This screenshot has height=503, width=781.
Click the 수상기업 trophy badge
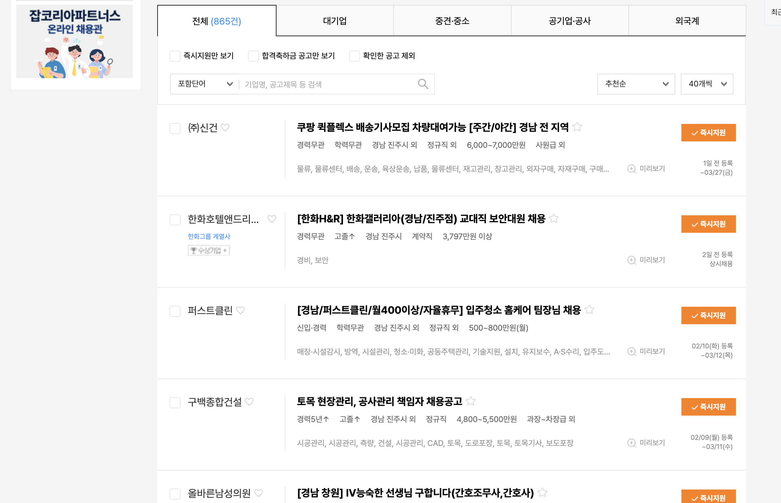point(209,250)
